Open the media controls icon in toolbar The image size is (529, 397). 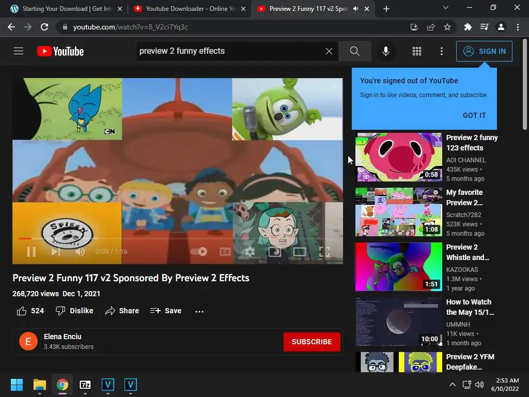(485, 27)
